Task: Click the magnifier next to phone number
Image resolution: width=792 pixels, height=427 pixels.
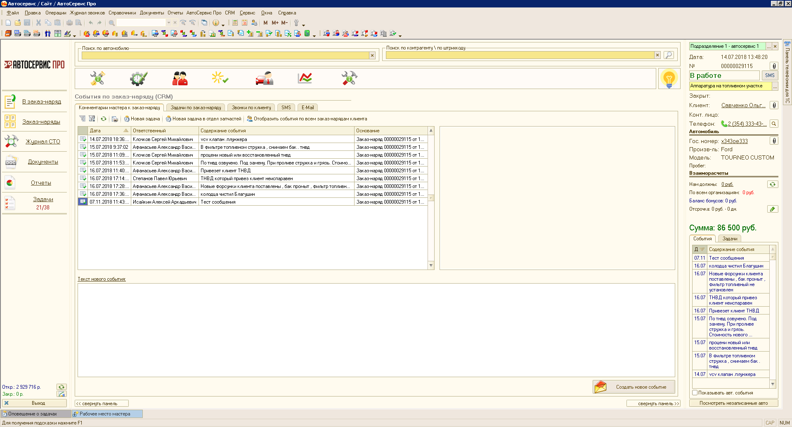Action: click(x=774, y=124)
